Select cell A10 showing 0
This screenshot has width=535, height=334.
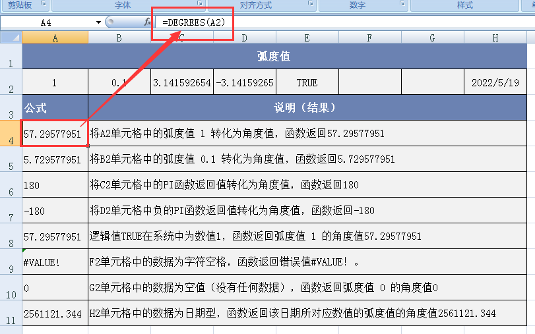55,288
